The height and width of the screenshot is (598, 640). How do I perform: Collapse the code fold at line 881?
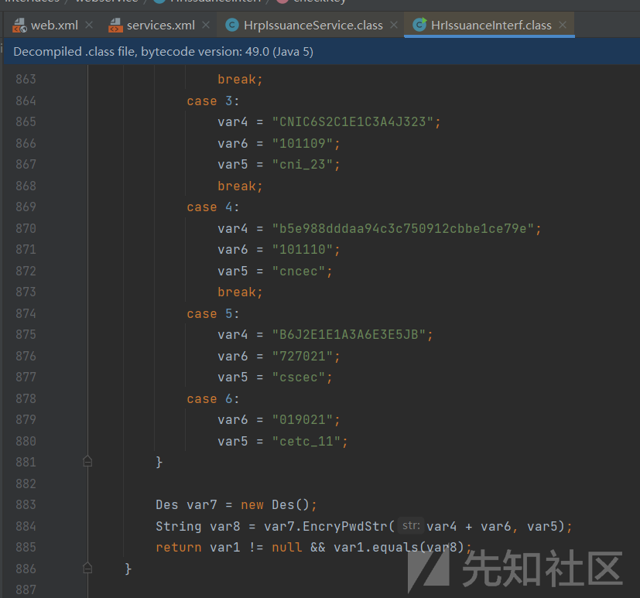pos(87,462)
